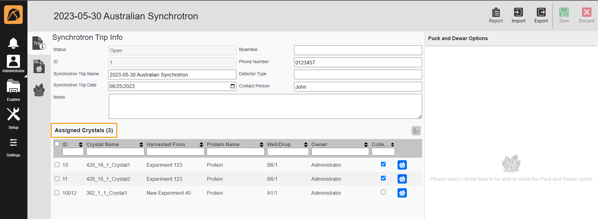
Task: Select the checkbox for crystal ID 10
Action: tap(57, 165)
